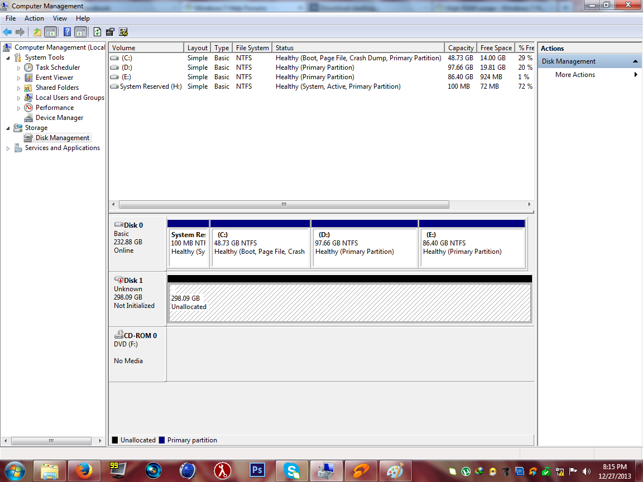Image resolution: width=643 pixels, height=482 pixels.
Task: Expand the Services and Applications node
Action: coord(8,148)
